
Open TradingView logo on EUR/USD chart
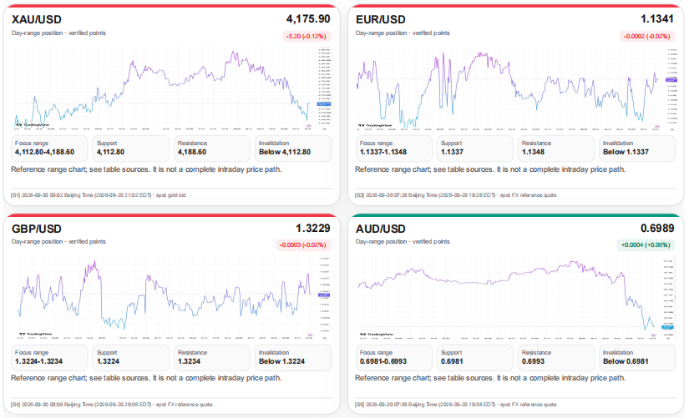(x=376, y=125)
